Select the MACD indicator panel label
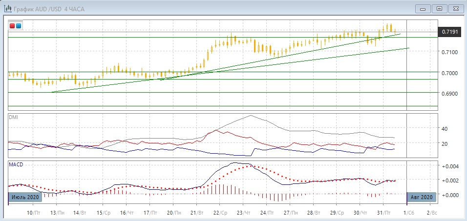Viewport: 467px width, 221px height. (16, 165)
